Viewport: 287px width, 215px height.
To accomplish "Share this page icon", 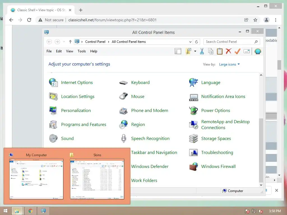I will pyautogui.click(x=246, y=20).
